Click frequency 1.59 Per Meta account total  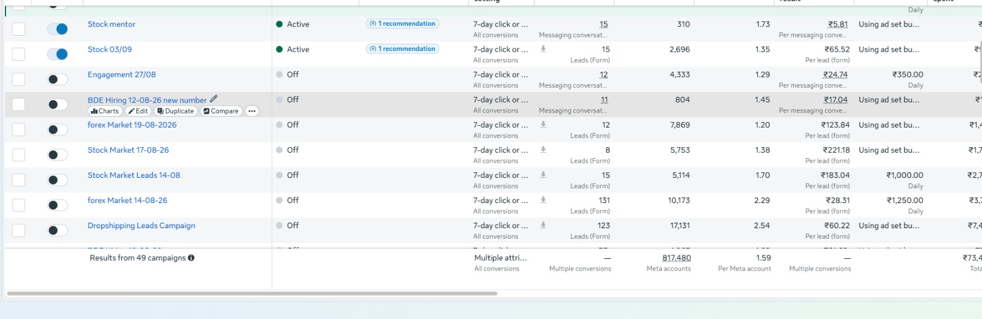[x=764, y=258]
